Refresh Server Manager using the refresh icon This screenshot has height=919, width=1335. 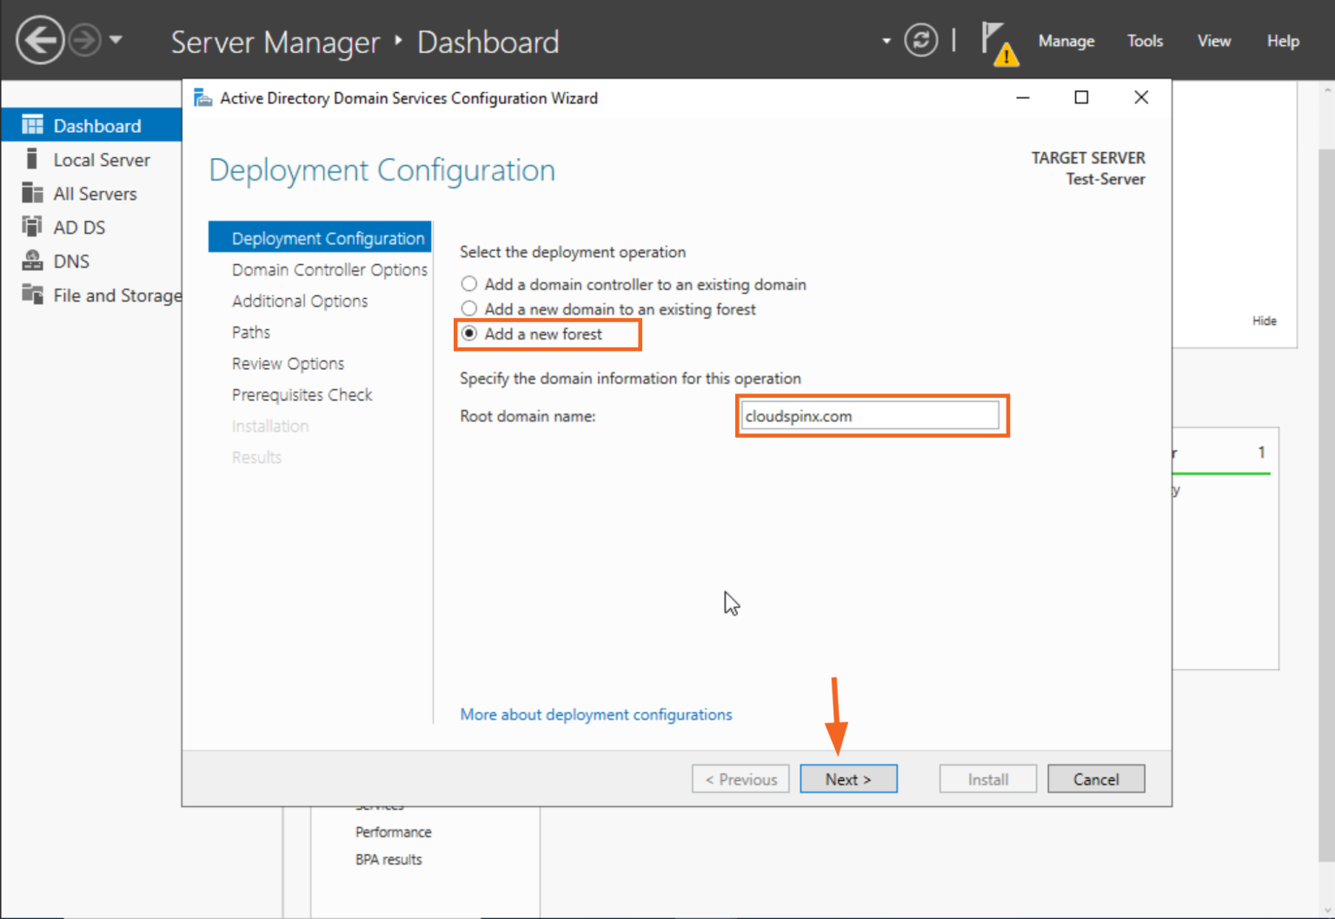click(x=921, y=41)
